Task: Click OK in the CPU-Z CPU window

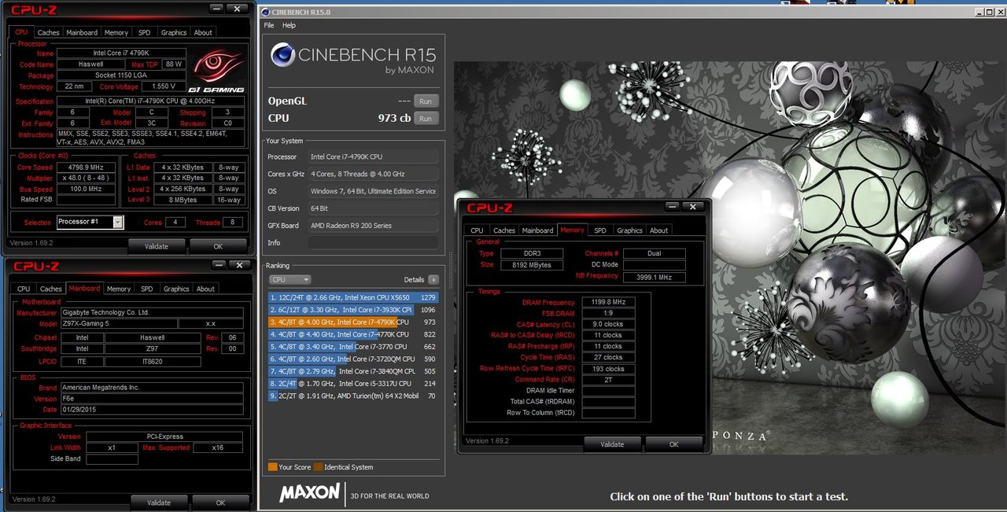Action: (x=218, y=246)
